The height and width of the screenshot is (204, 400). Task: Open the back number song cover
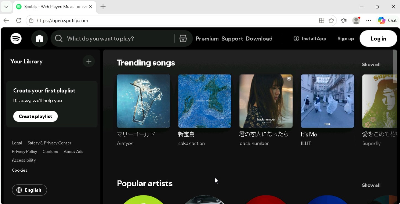coord(266,101)
